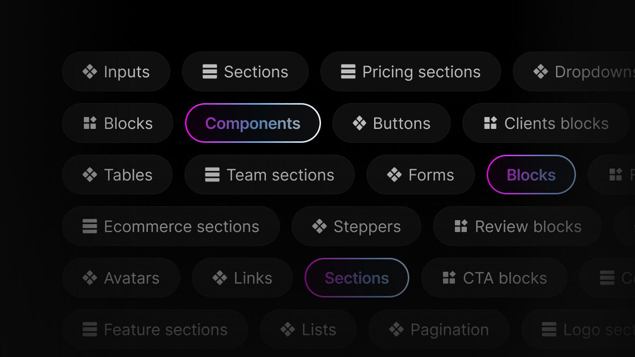
Task: Pick the Links tag
Action: 242,278
